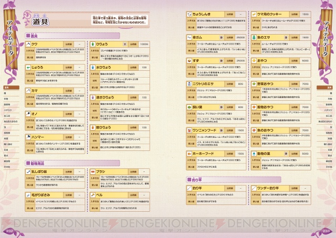Screen dimensions: 336x238
Task: Select the blue bottle icon beside 水ひりょう
Action: point(93,68)
